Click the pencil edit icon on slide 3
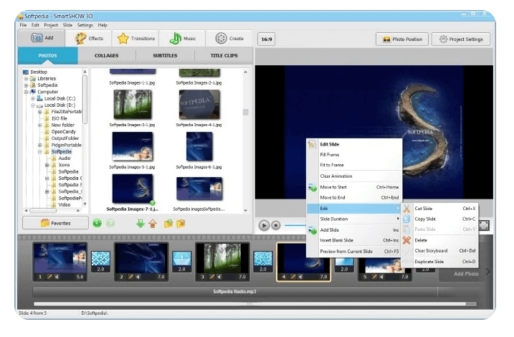 (212, 277)
